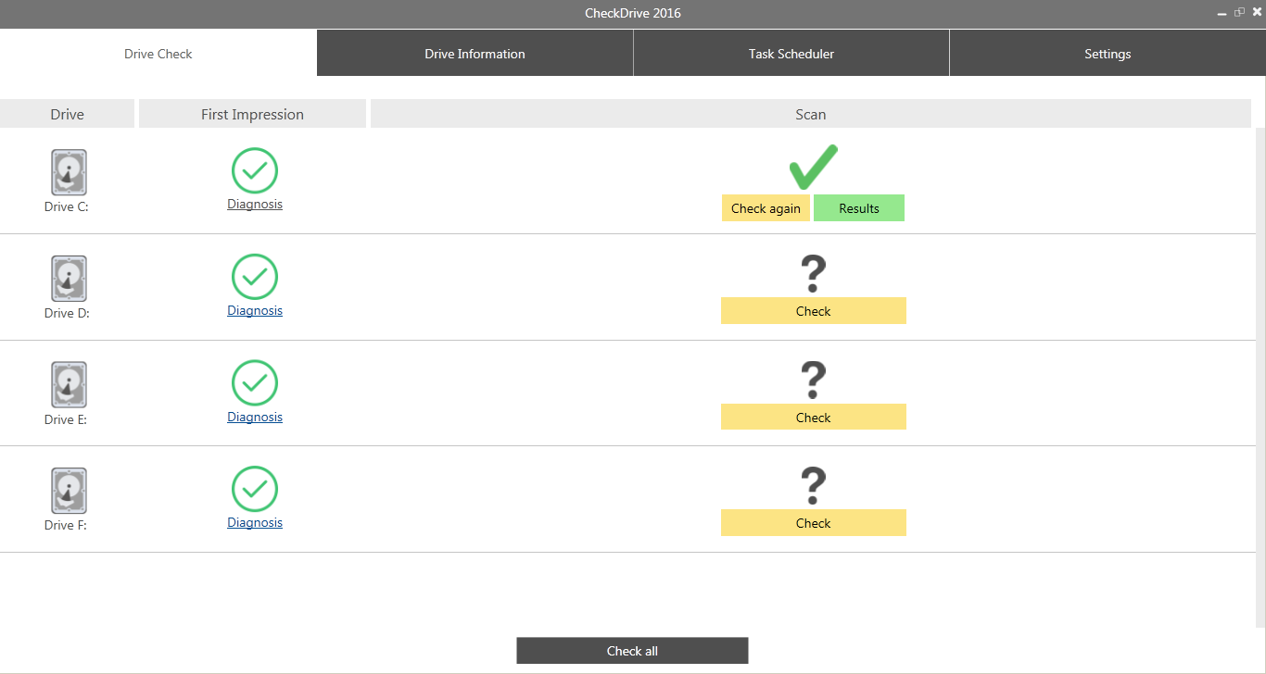This screenshot has width=1266, height=674.
Task: Click the question mark scan icon for Drive F:
Action: click(x=813, y=486)
